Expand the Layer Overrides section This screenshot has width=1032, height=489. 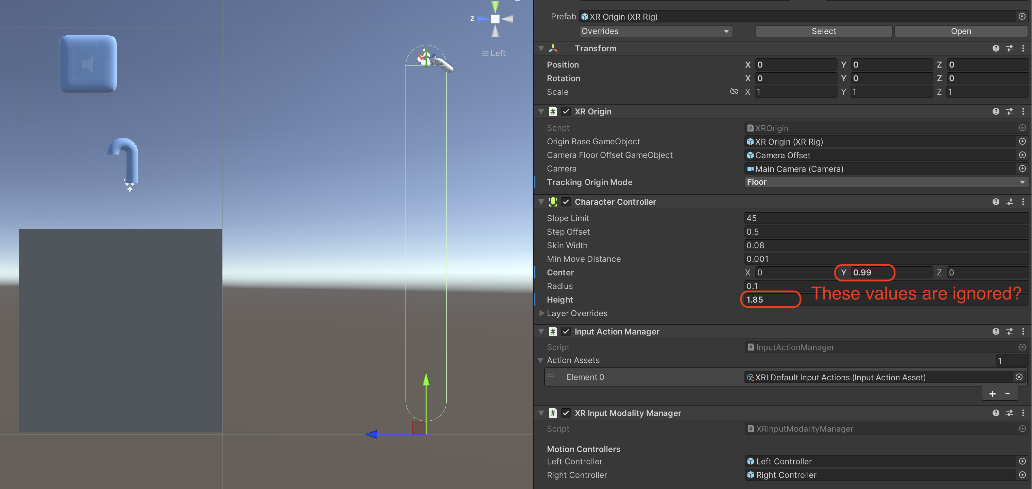pos(541,313)
